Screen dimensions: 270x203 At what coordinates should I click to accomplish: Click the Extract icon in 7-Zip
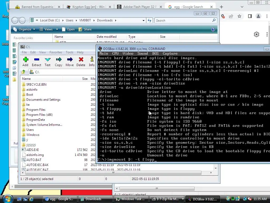(36, 62)
